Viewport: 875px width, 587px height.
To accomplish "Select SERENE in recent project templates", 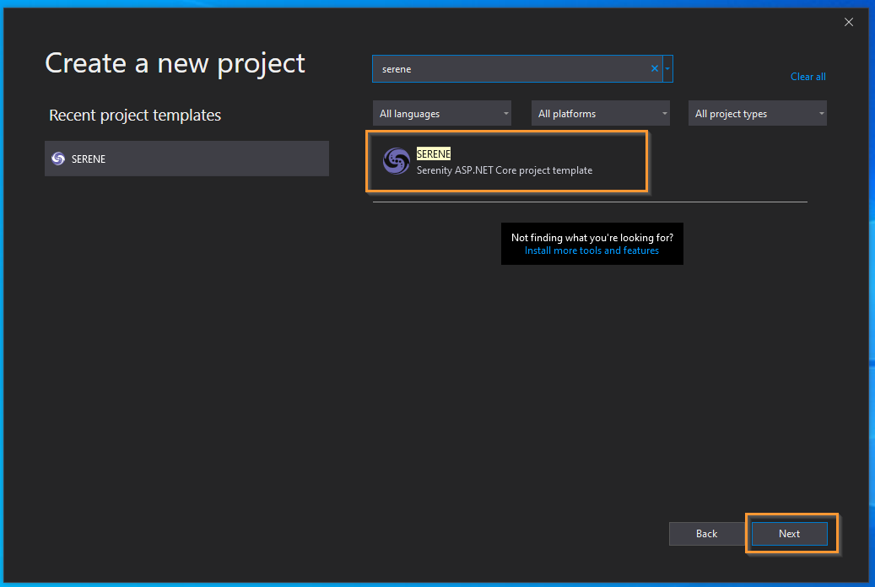I will click(186, 159).
